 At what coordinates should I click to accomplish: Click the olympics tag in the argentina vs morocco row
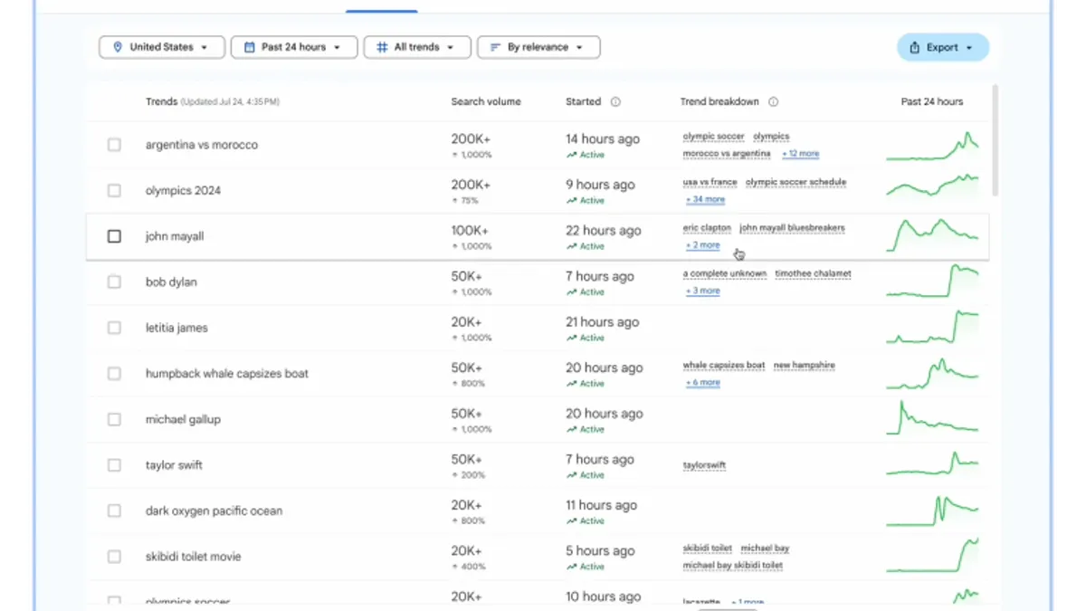771,137
